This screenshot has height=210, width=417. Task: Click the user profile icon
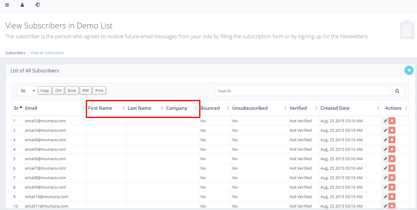coord(22,5)
